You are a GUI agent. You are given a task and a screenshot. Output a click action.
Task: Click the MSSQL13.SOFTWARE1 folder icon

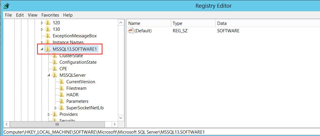click(x=48, y=49)
